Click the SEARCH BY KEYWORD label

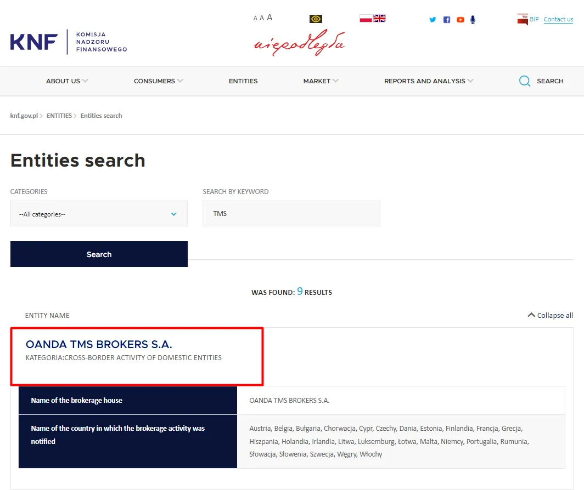(x=235, y=192)
